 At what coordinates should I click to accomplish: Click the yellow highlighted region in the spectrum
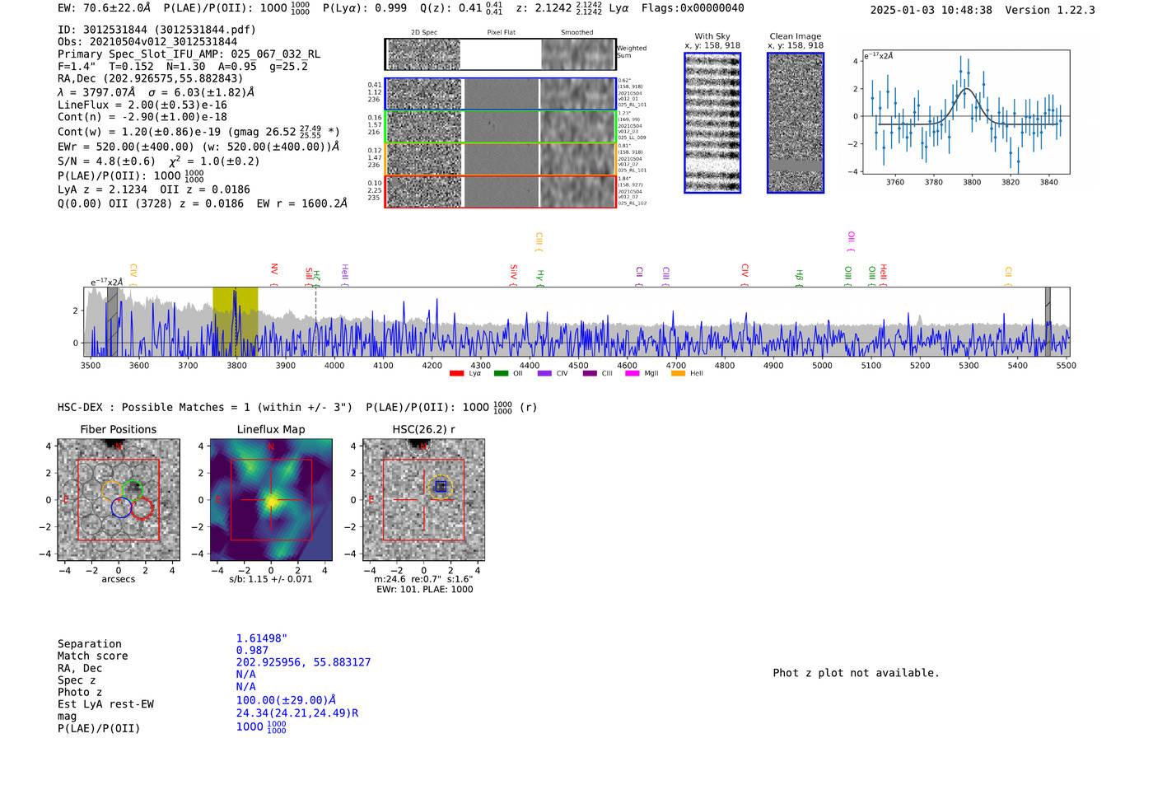(235, 321)
